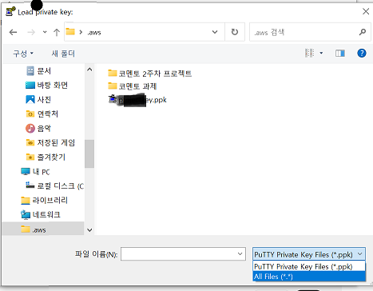Select 즐겨찾기 in the navigation pane
The image size is (373, 291).
[x=51, y=157]
